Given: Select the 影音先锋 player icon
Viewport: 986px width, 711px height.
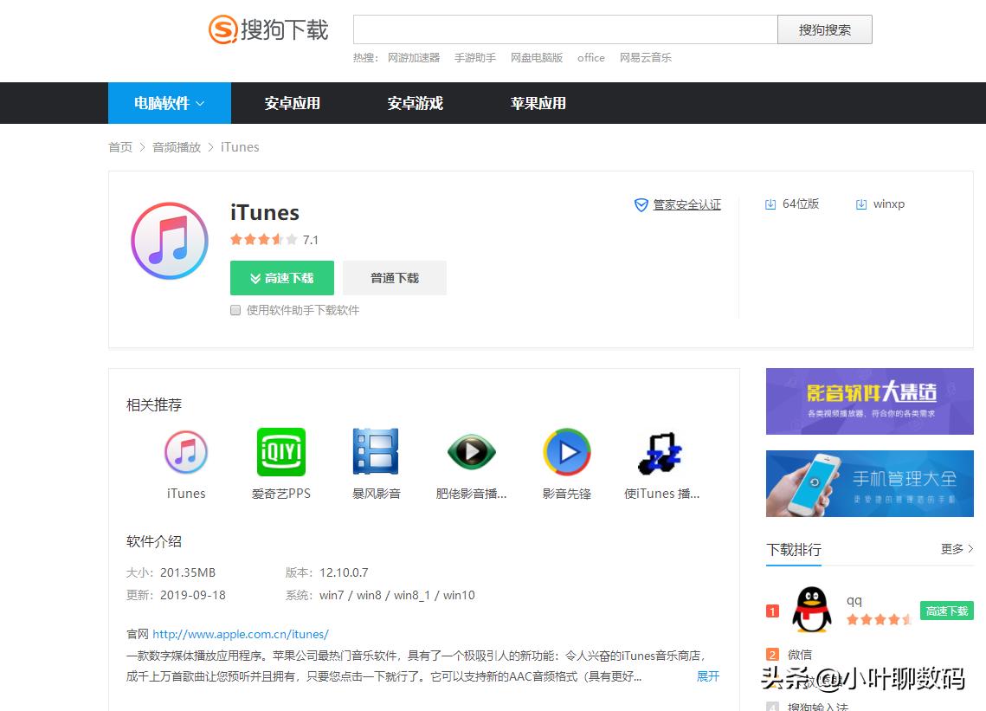Looking at the screenshot, I should (x=566, y=451).
